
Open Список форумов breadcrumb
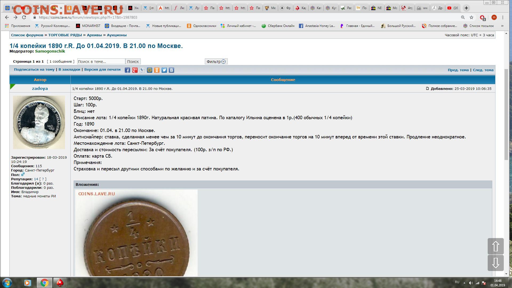pos(27,35)
